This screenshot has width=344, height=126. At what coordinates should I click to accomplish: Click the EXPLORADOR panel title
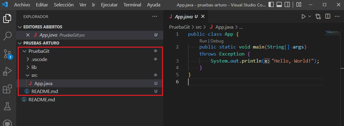tap(36, 16)
